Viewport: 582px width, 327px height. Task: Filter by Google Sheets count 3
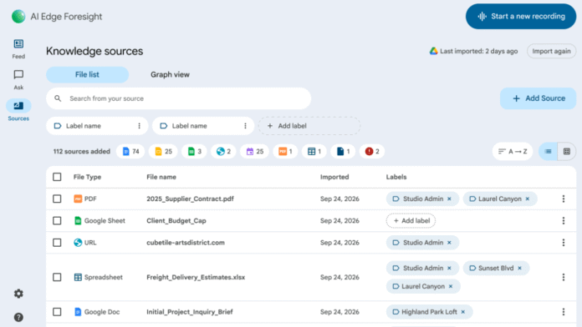195,152
